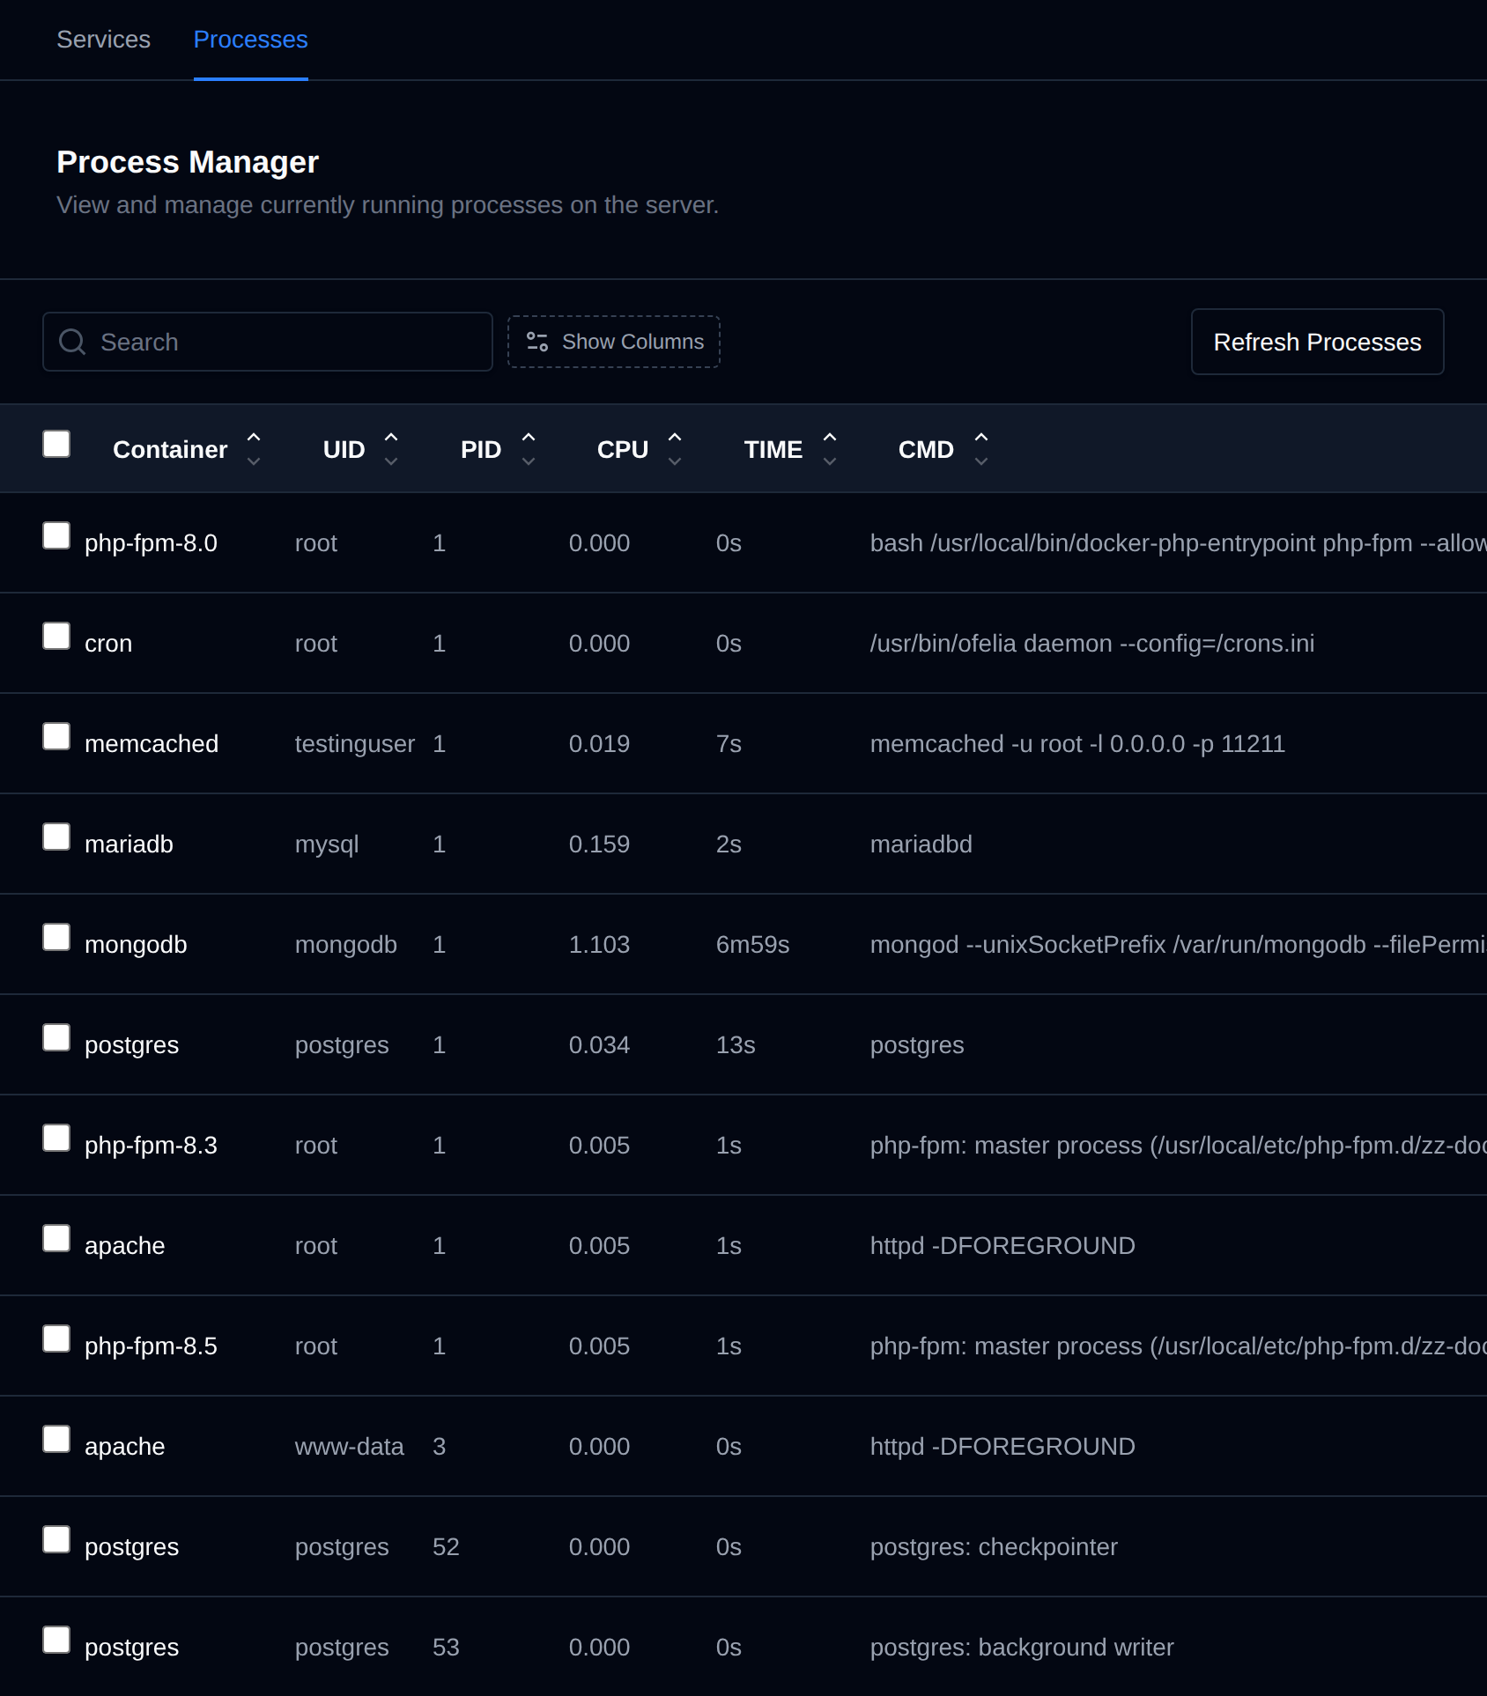Screen dimensions: 1487x1696
Task: Click the PID 53 cell
Action: [446, 1648]
